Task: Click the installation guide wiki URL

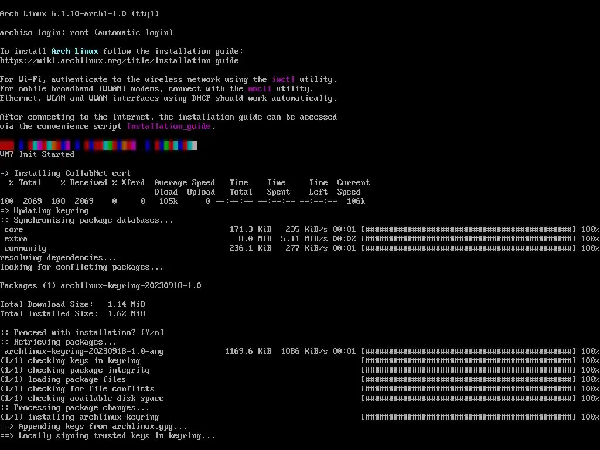Action: 120,60
